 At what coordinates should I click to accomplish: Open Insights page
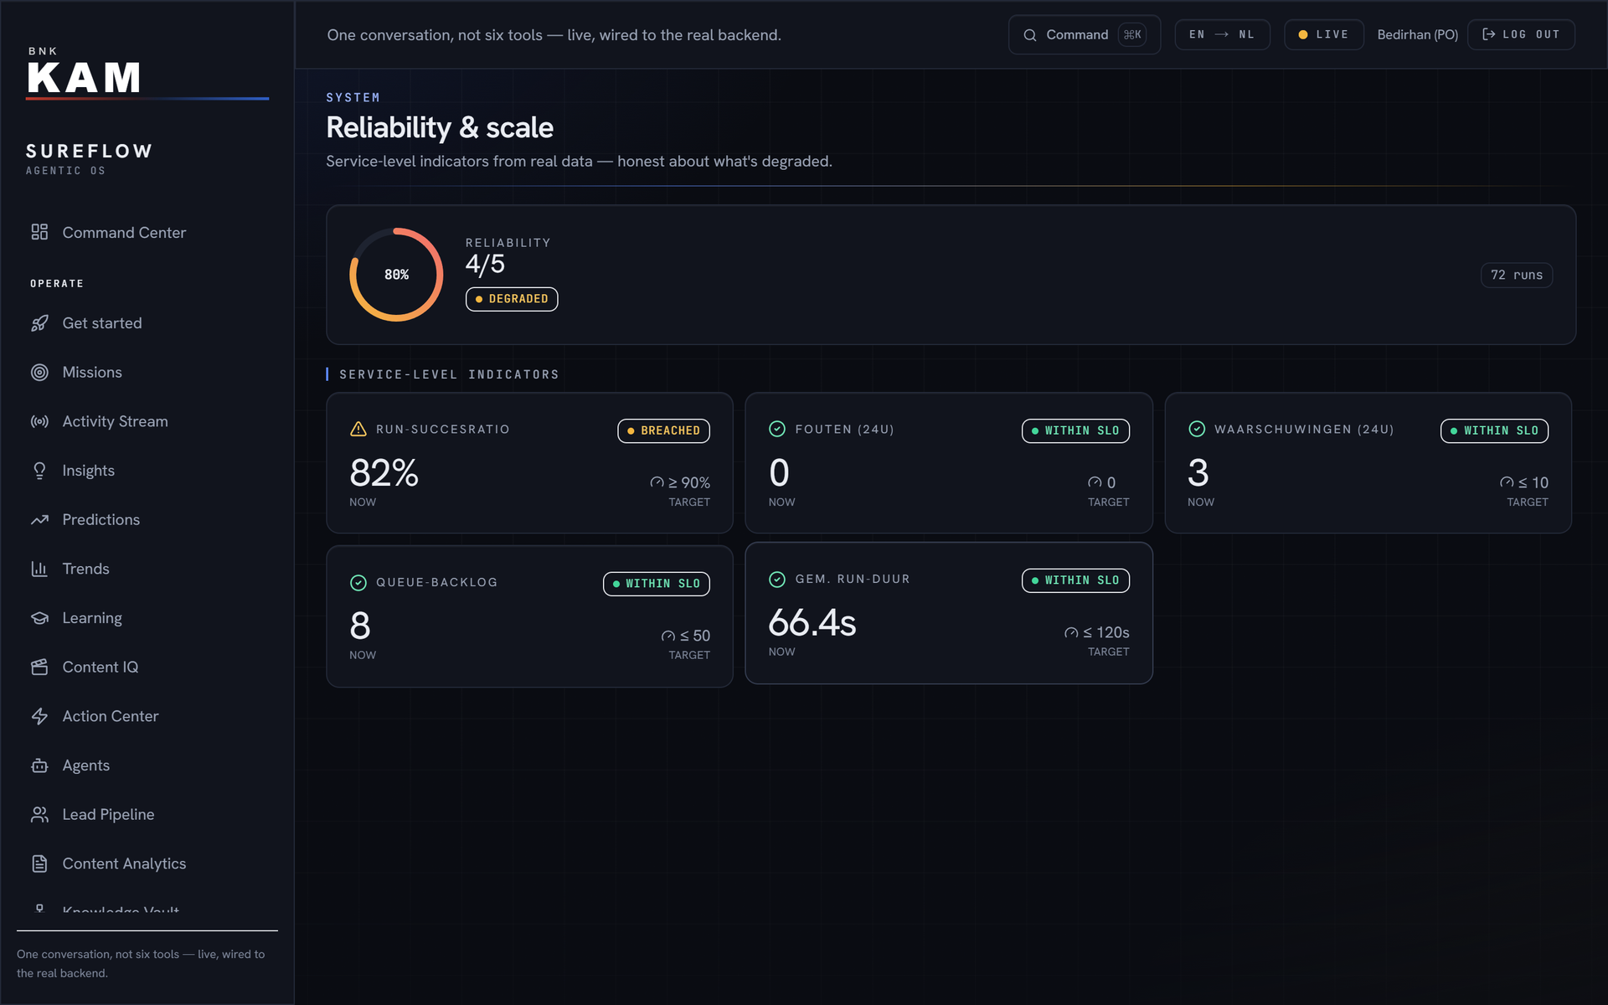pos(147,471)
